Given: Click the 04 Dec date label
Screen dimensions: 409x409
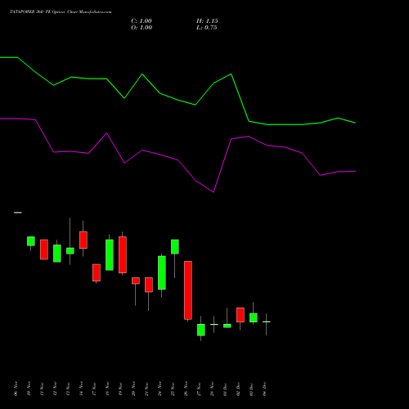Looking at the screenshot, I should [264, 389].
